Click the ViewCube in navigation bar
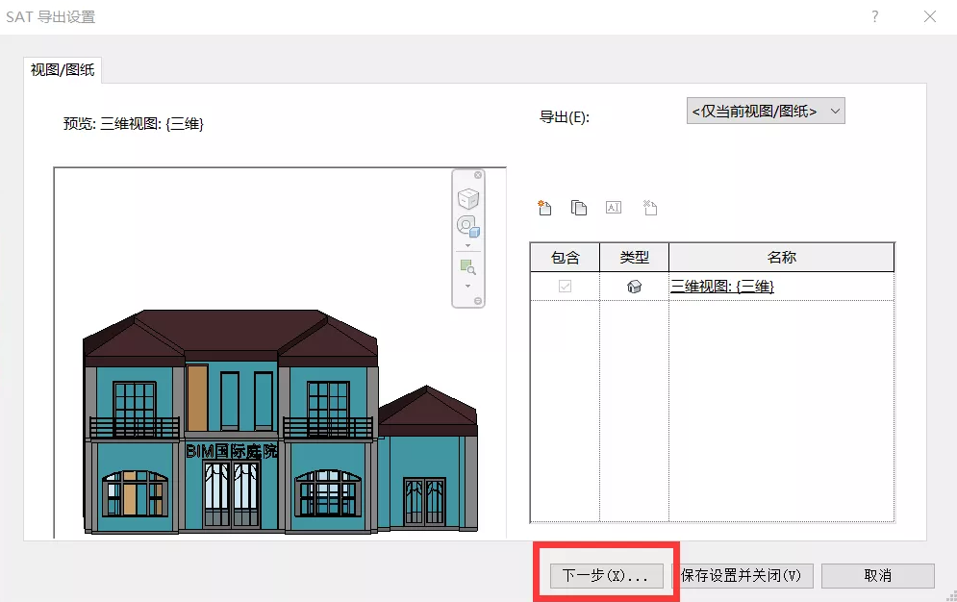957x602 pixels. pos(468,199)
